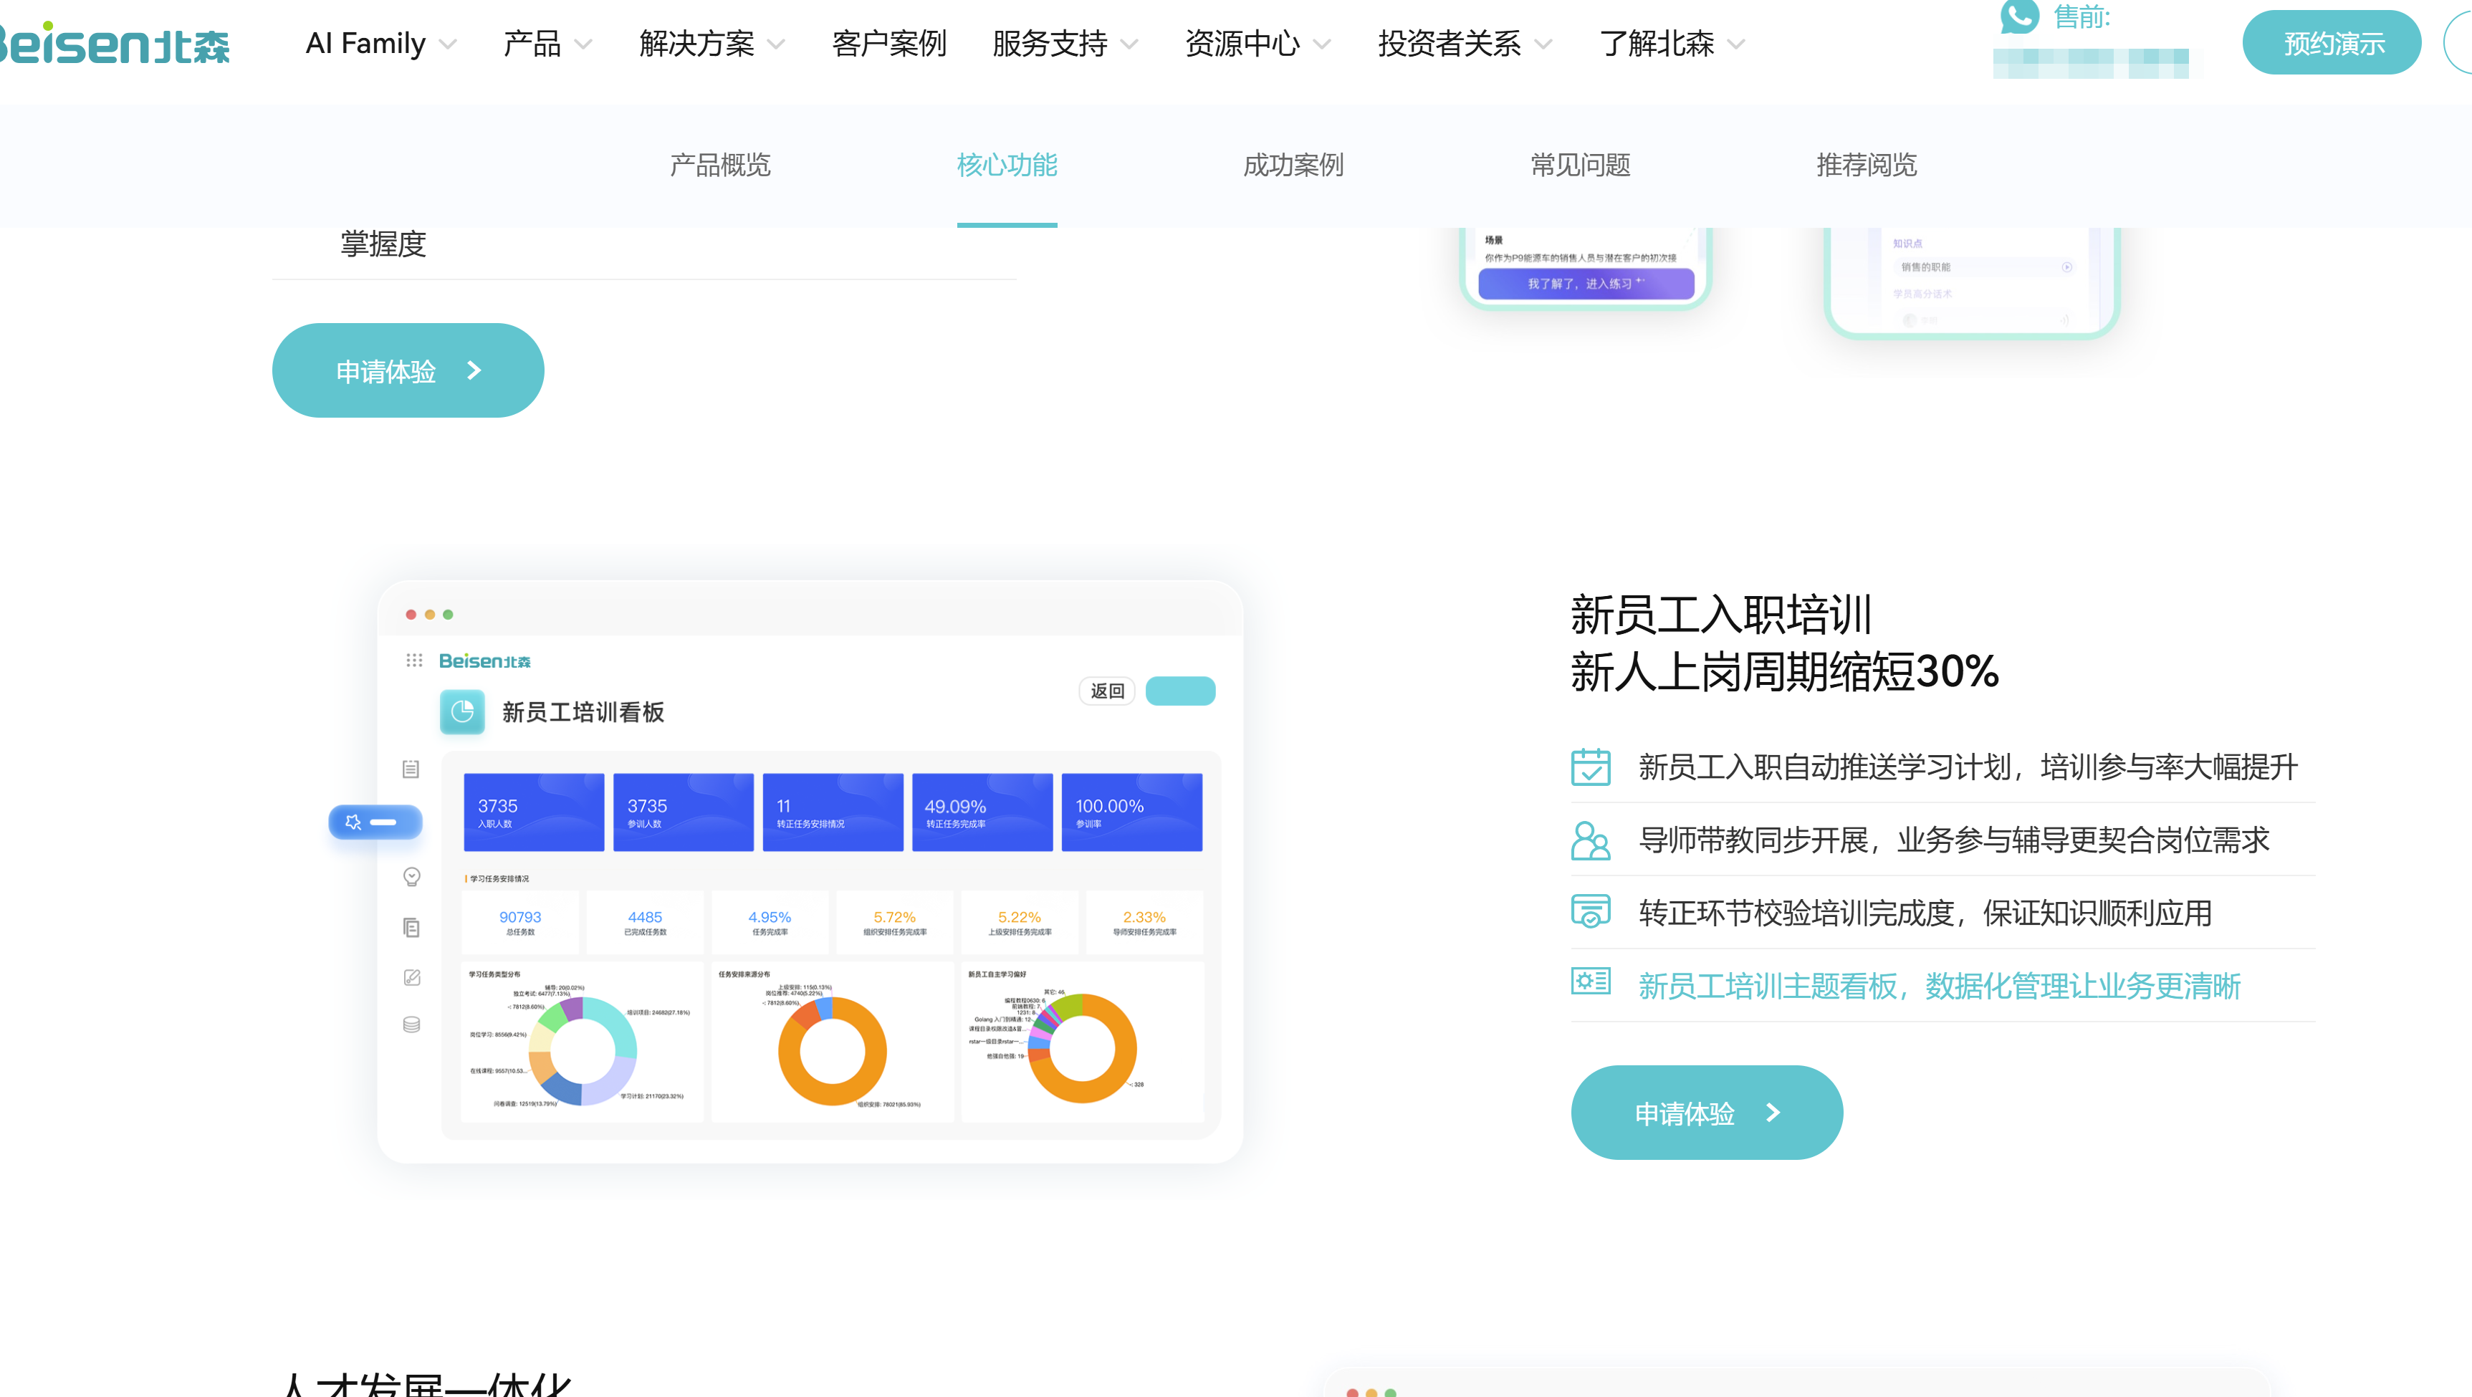This screenshot has width=2472, height=1397.
Task: Click the database icon at the sidebar bottom
Action: [412, 1024]
